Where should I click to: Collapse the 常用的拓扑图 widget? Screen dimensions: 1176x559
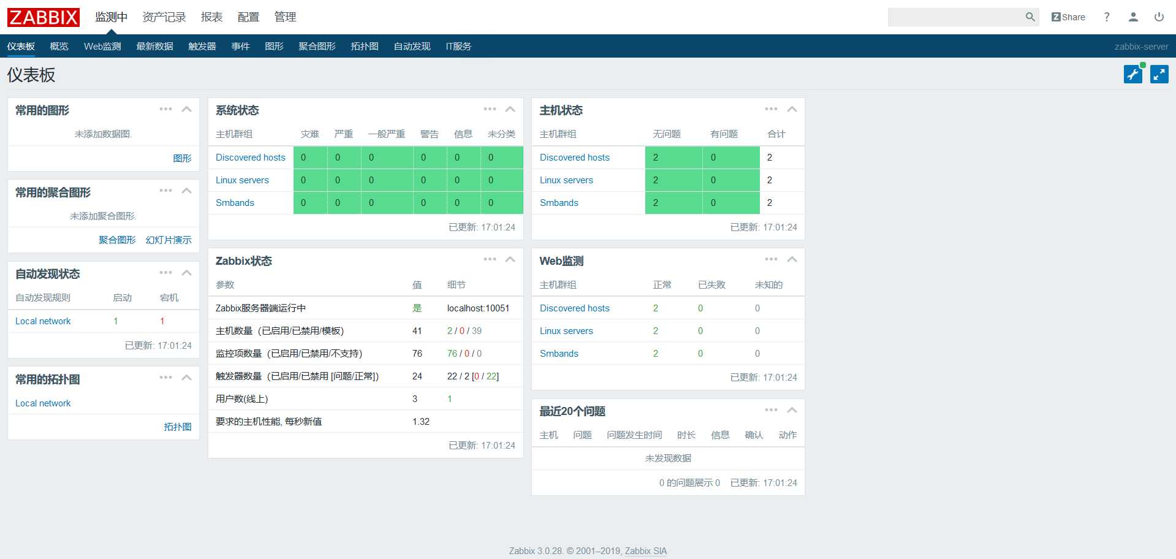point(187,378)
